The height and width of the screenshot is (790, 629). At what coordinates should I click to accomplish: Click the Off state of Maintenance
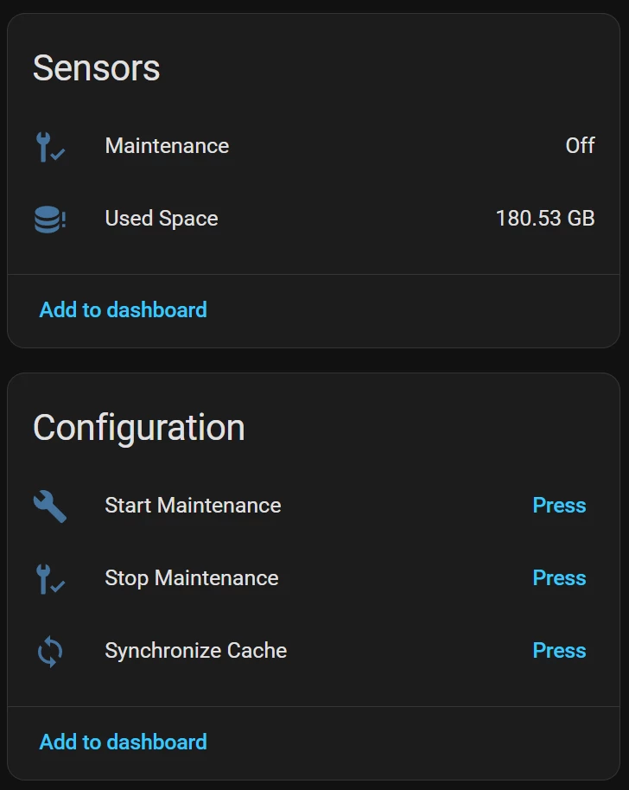pos(580,145)
